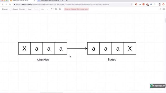Select the 'a' cell next to X in Sorted
The height and width of the screenshot is (93, 166).
[118, 48]
